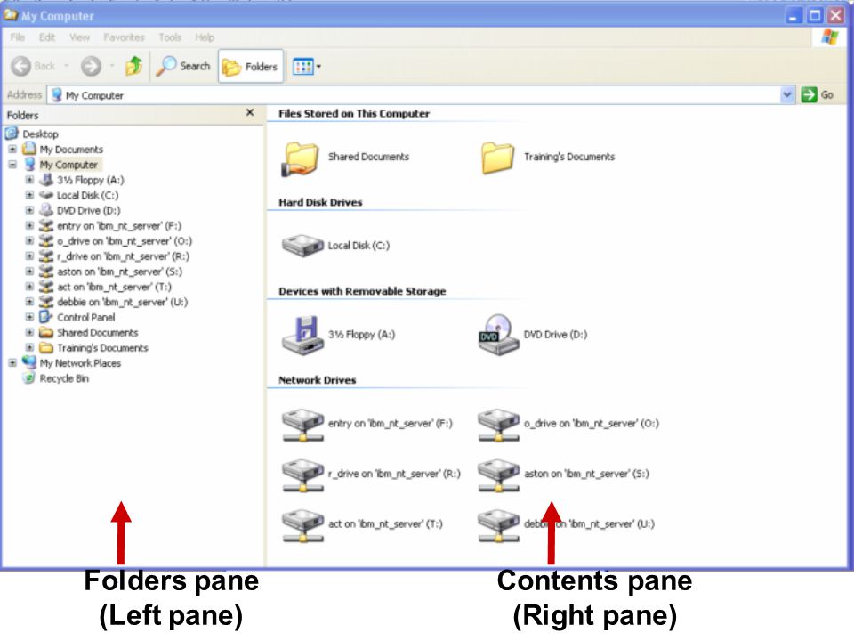Expand DVD Drive (D:) tree node
This screenshot has width=854, height=641.
[30, 210]
